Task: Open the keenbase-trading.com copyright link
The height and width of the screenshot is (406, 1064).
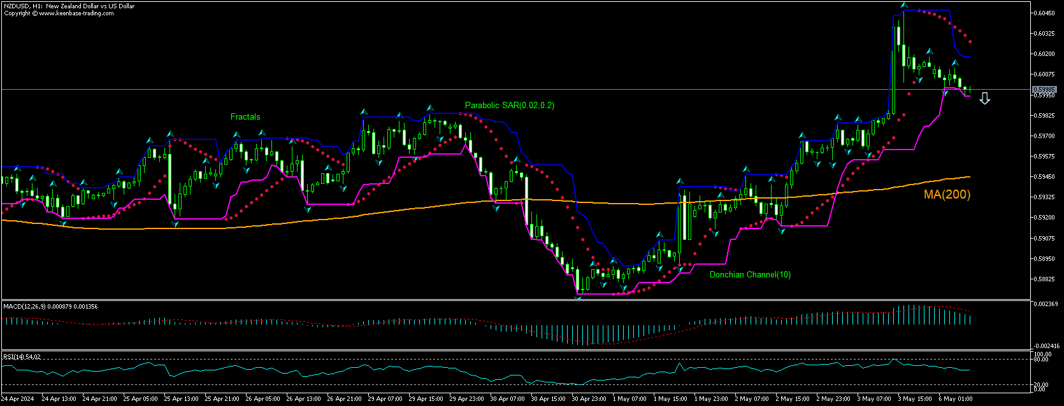Action: coord(76,13)
